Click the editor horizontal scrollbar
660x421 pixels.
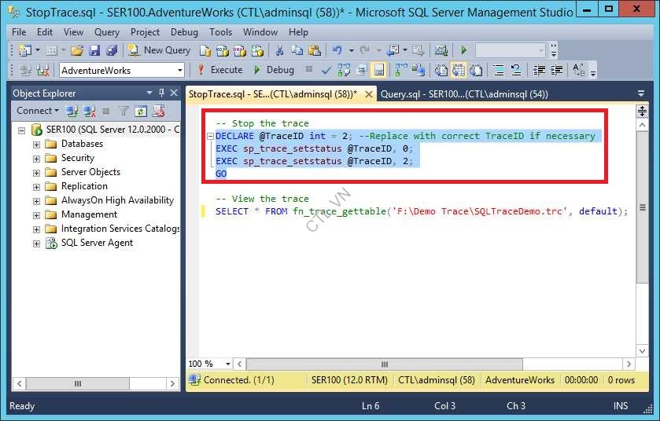[385, 364]
